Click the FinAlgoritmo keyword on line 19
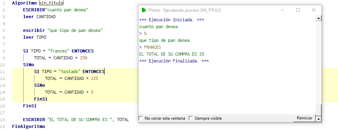 point(28,126)
